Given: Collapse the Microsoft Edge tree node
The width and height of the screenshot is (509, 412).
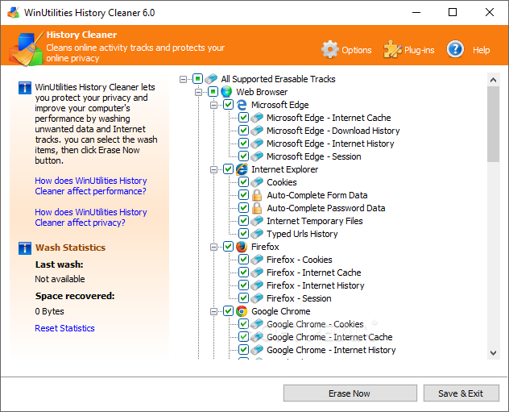Looking at the screenshot, I should coord(213,105).
